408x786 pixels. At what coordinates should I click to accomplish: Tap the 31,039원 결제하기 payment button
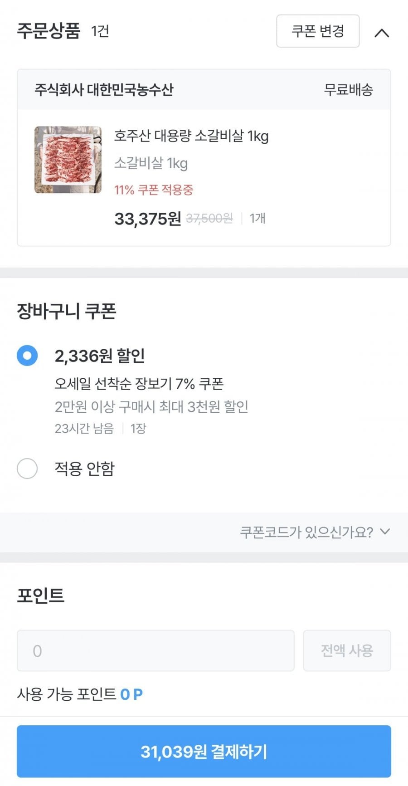(204, 752)
